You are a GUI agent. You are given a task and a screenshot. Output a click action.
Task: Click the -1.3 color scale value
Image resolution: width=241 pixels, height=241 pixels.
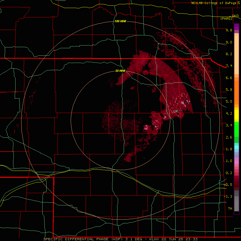[x=228, y=197]
